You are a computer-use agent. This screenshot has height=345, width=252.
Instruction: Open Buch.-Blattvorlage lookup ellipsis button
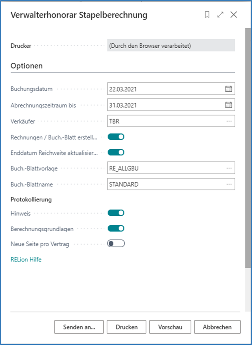229,168
